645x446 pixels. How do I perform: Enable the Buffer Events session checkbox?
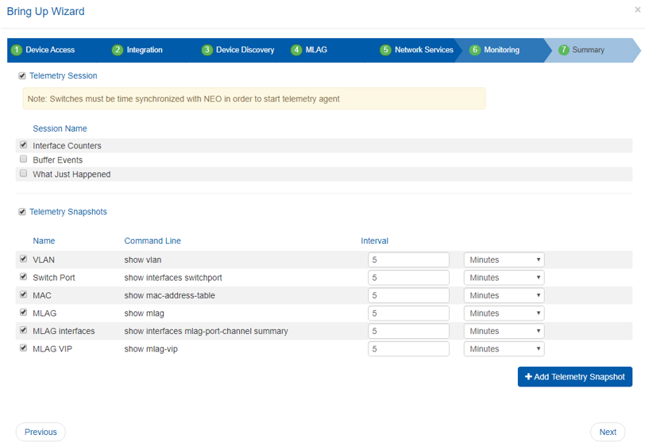coord(23,160)
